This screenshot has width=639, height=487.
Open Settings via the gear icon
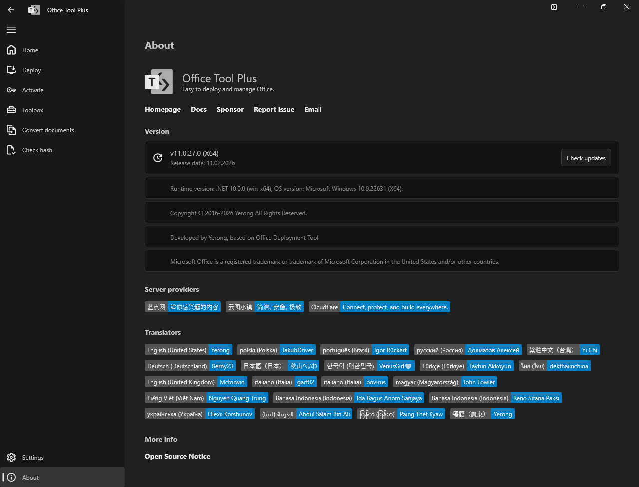(x=11, y=457)
